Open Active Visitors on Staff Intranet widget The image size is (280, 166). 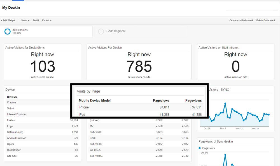click(218, 48)
